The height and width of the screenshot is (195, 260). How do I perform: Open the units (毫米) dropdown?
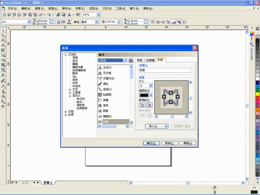(96, 22)
